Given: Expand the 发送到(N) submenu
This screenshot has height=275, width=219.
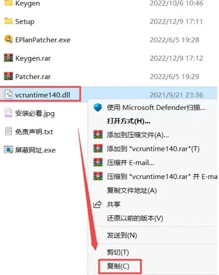Looking at the screenshot, I should click(122, 235).
